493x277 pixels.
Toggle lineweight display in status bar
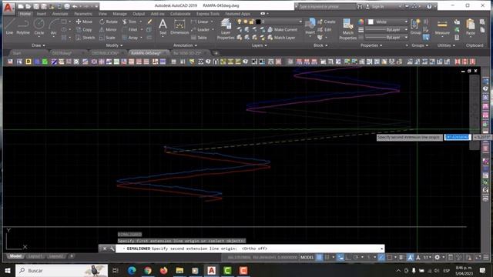coord(401,257)
